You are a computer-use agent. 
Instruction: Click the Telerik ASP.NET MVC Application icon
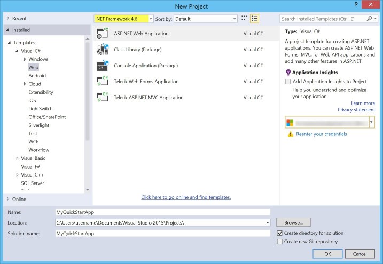click(x=103, y=98)
